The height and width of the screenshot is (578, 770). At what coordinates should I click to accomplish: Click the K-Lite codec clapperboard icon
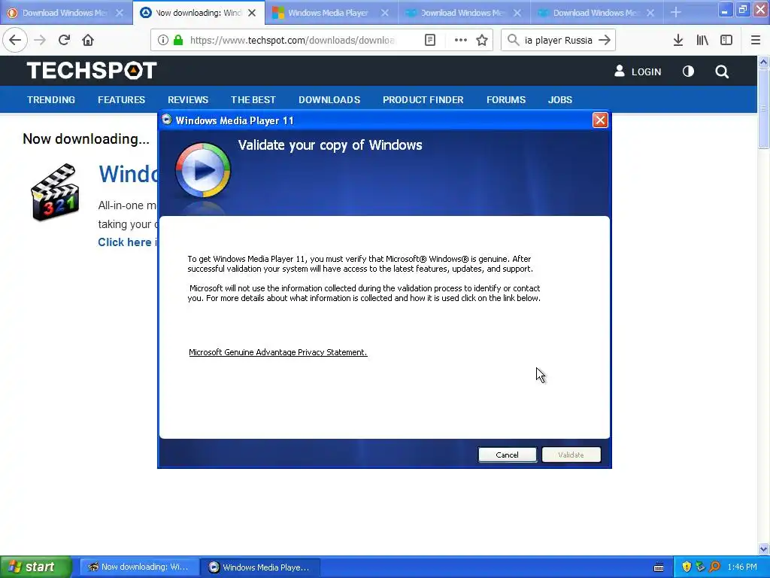click(x=55, y=192)
